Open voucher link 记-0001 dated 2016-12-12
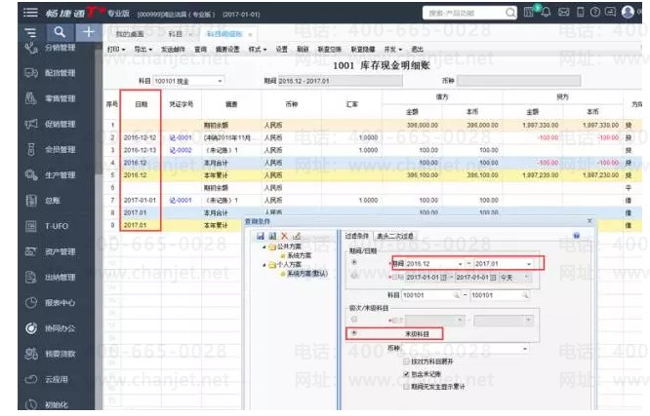The height and width of the screenshot is (416, 650). (181, 137)
